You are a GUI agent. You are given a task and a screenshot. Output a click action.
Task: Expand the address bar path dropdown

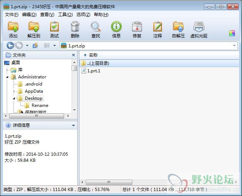pyautogui.click(x=234, y=46)
